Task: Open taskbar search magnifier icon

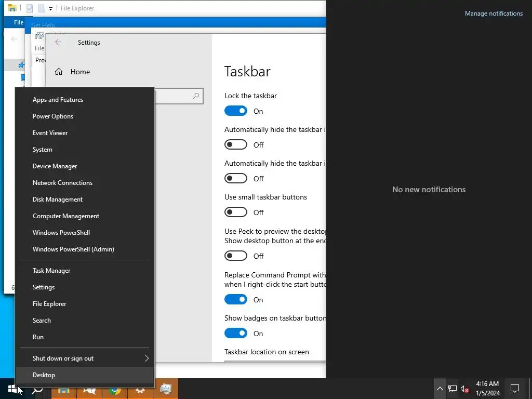Action: [x=37, y=390]
